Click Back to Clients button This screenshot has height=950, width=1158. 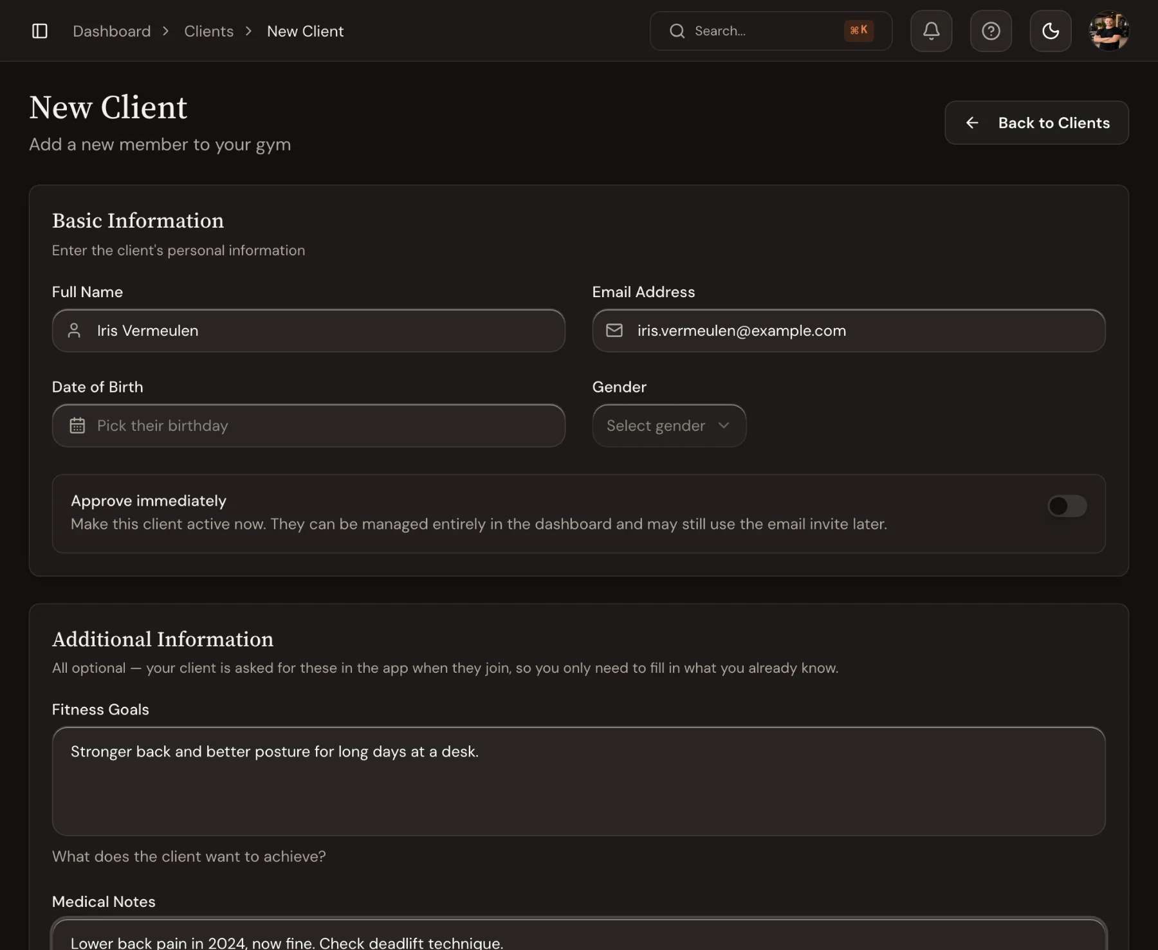click(x=1036, y=123)
